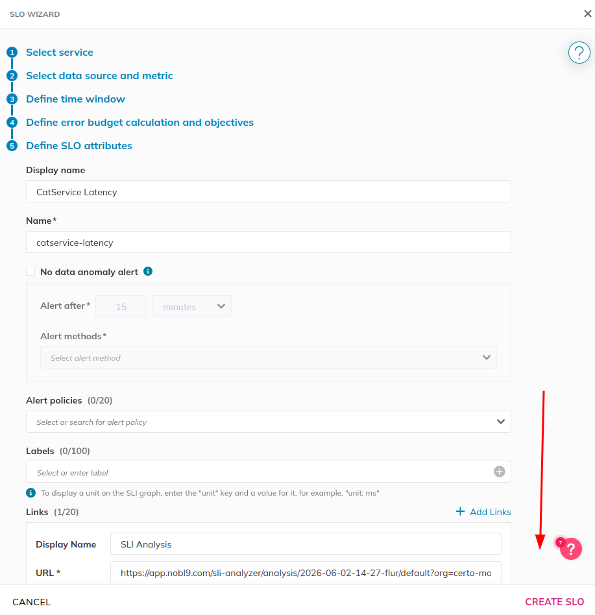This screenshot has width=595, height=615.
Task: Open the Select alert method dropdown
Action: [x=268, y=357]
